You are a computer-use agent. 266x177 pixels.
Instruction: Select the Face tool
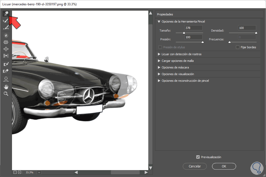click(6, 79)
